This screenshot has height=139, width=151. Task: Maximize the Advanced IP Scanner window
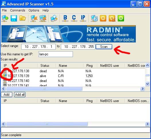(140, 4)
